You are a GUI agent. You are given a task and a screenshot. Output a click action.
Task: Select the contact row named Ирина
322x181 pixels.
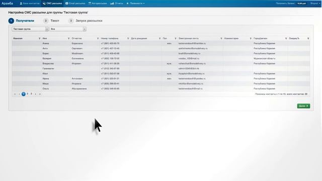pyautogui.click(x=161, y=78)
